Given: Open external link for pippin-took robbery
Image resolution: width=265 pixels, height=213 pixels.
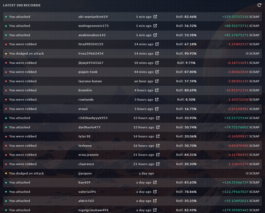Looking at the screenshot, I should [x=157, y=72].
